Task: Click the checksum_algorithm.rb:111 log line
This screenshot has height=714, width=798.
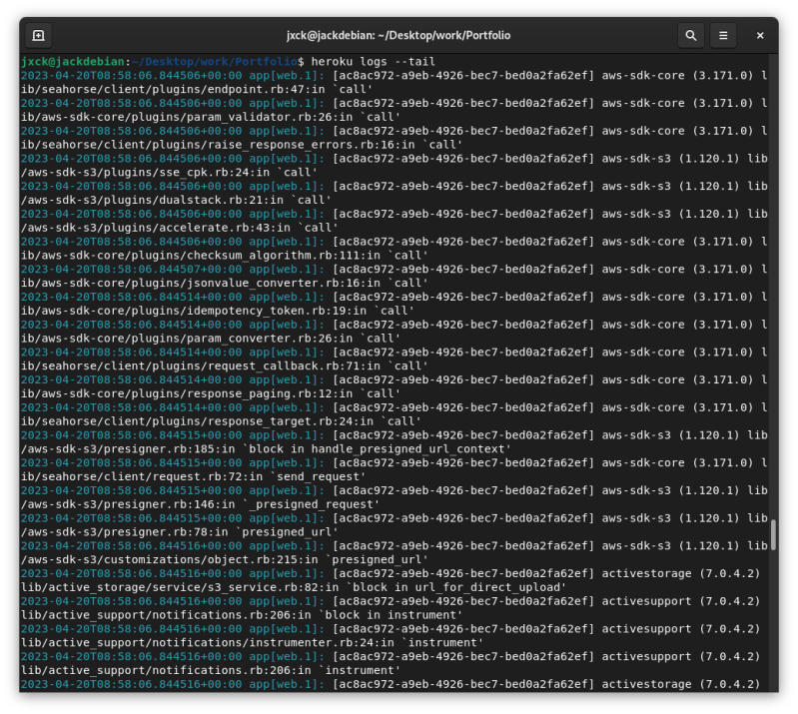Action: [x=225, y=256]
